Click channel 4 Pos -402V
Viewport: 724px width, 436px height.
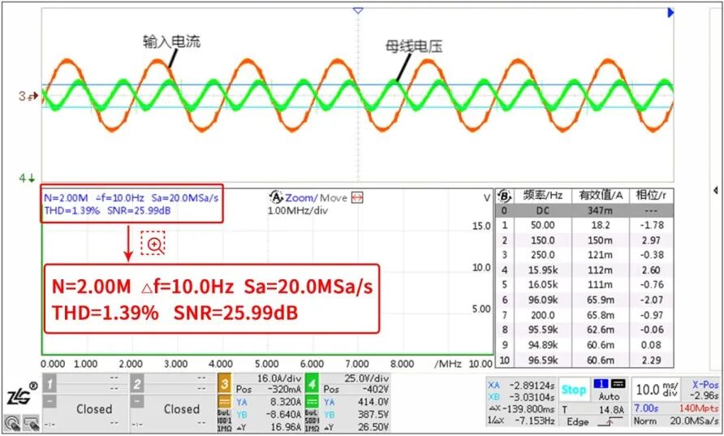(x=356, y=390)
